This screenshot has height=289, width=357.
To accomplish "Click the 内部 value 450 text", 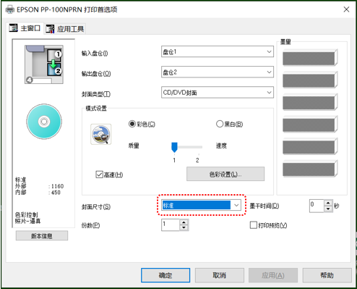I will (56, 193).
